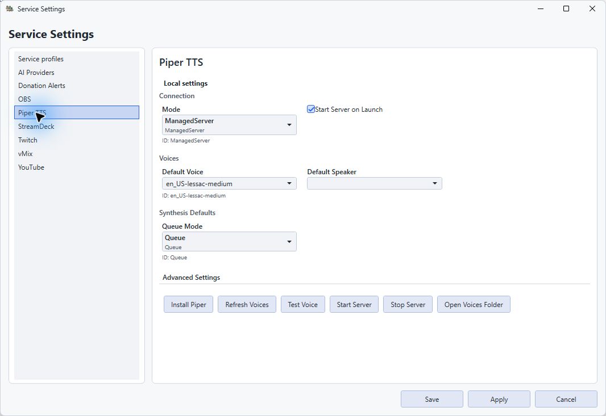
Task: Open the Mode dropdown showing ManagedServer
Action: 229,125
